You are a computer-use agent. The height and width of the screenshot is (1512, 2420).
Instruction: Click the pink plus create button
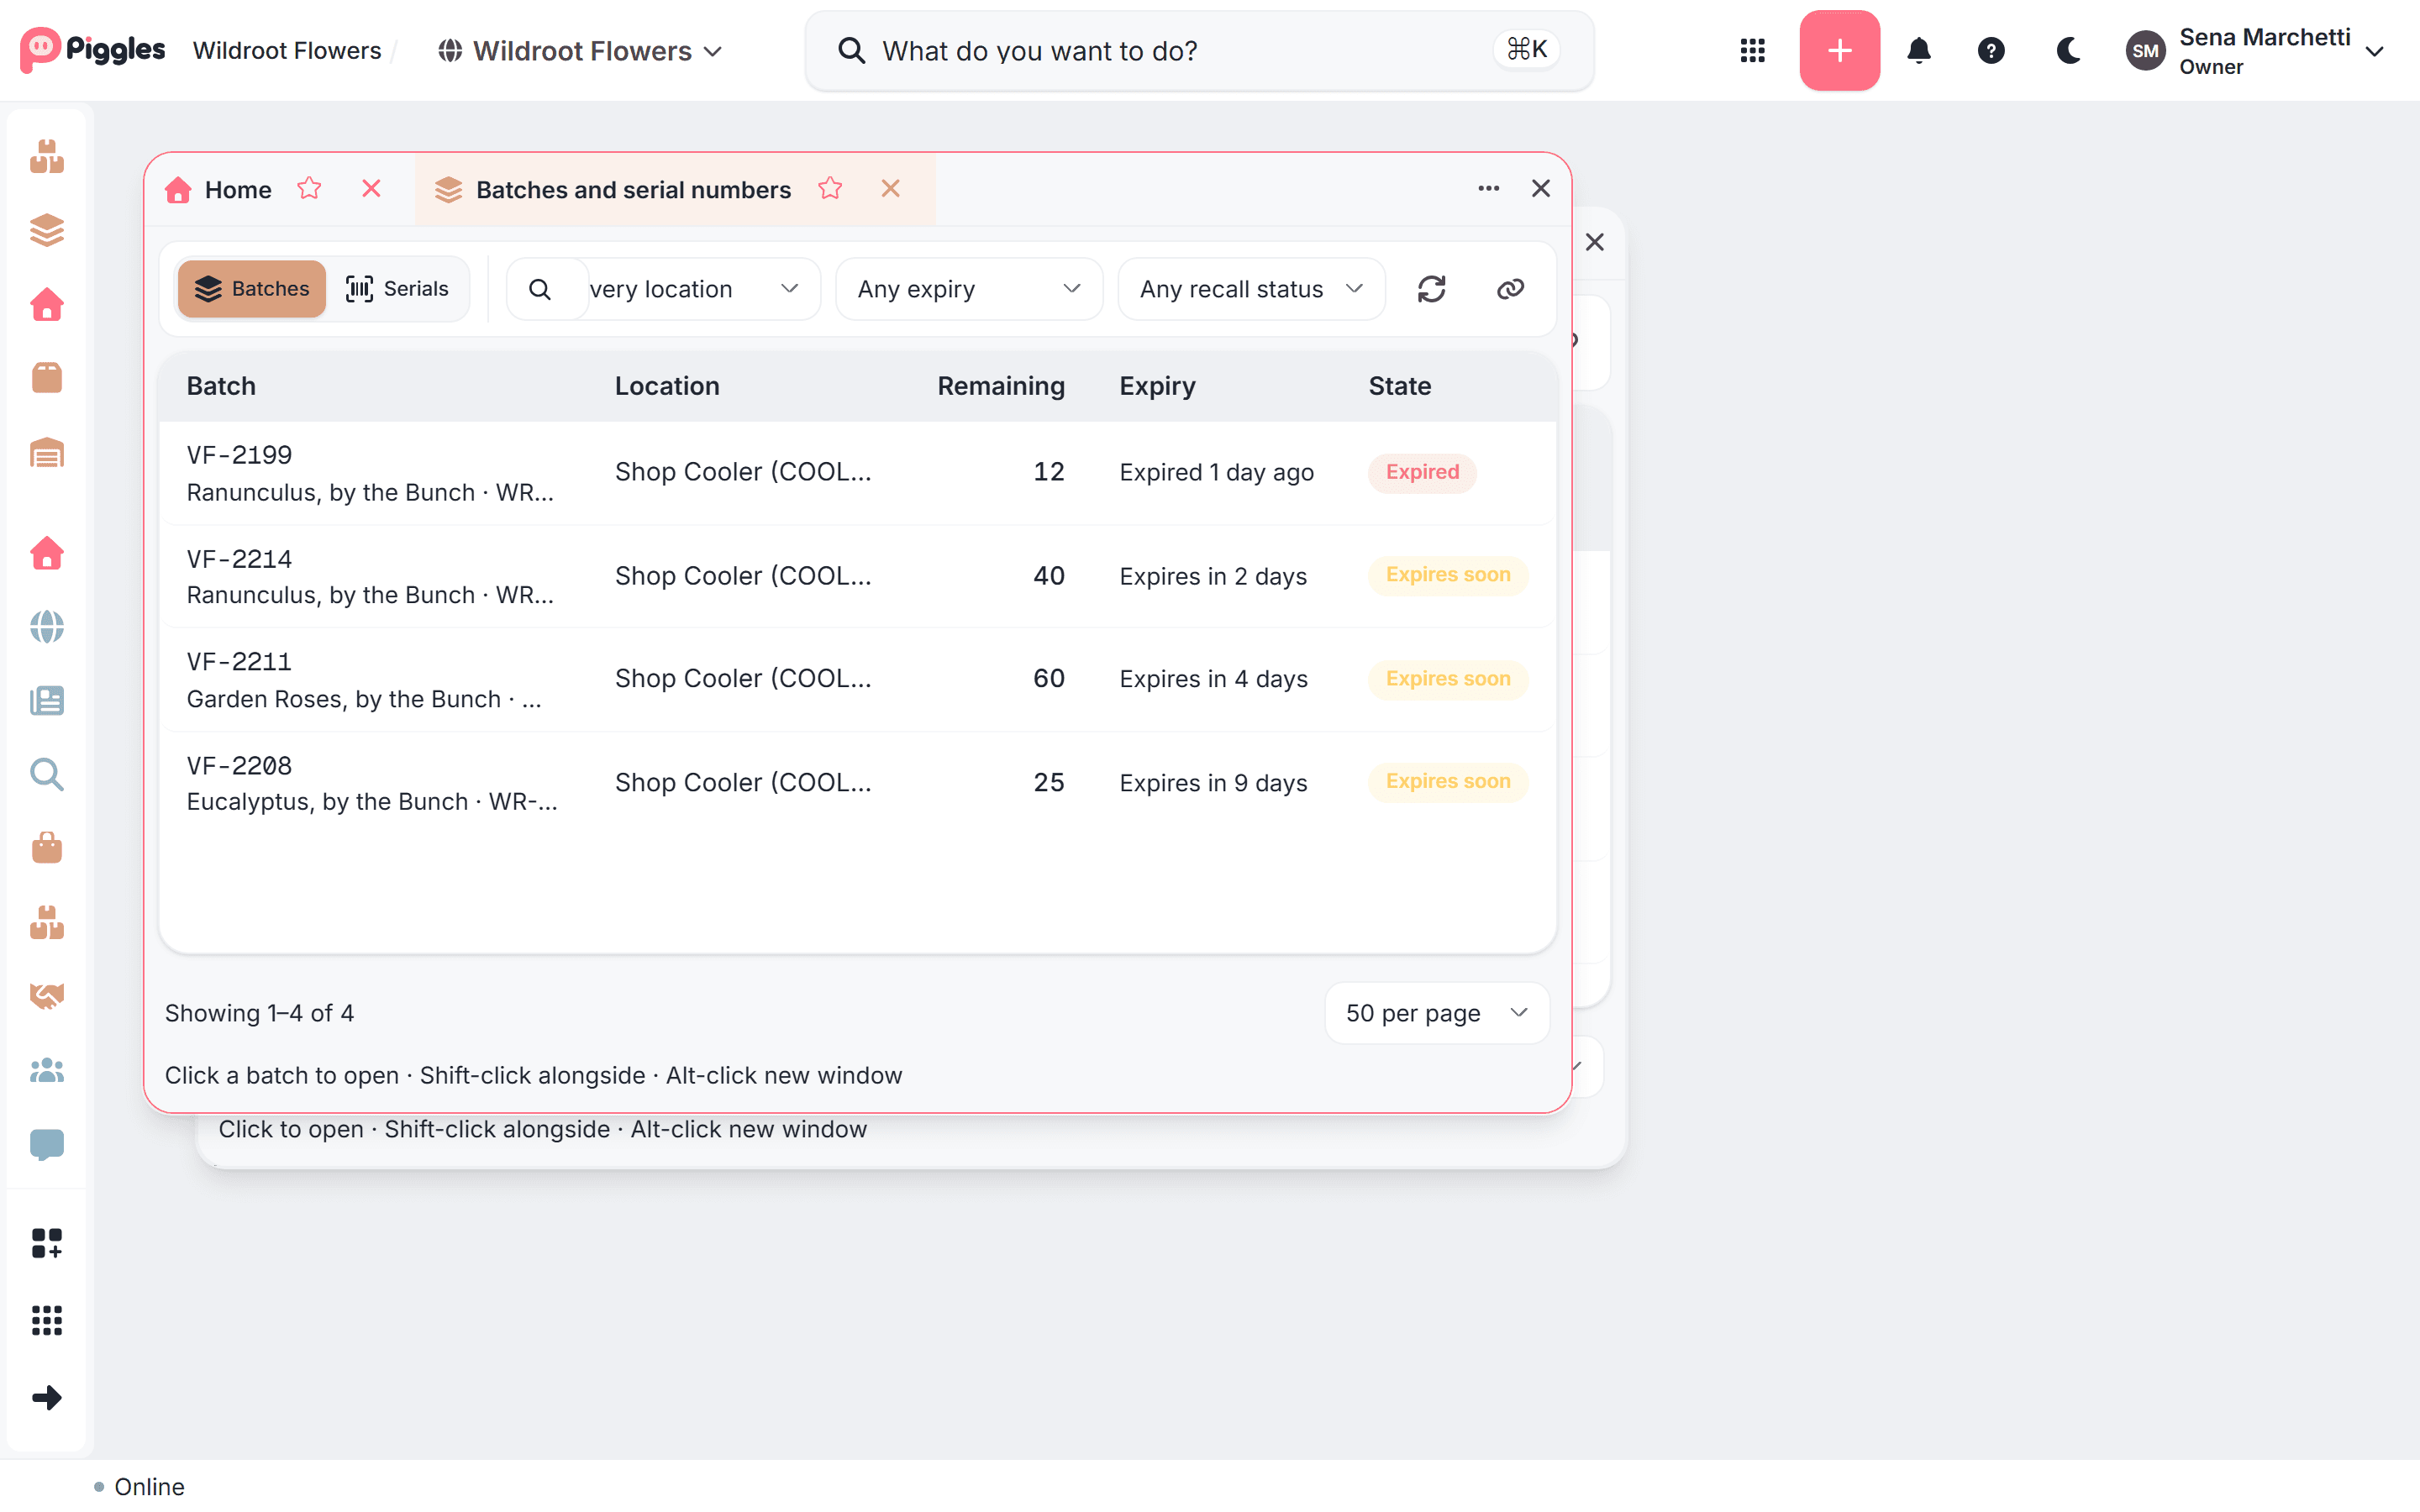click(1839, 50)
